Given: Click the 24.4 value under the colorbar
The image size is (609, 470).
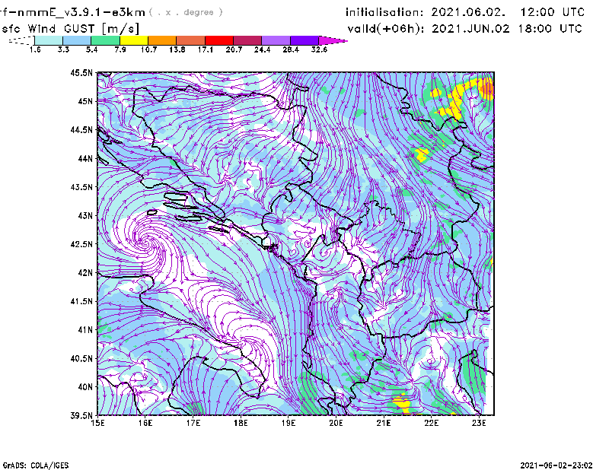Looking at the screenshot, I should [262, 49].
